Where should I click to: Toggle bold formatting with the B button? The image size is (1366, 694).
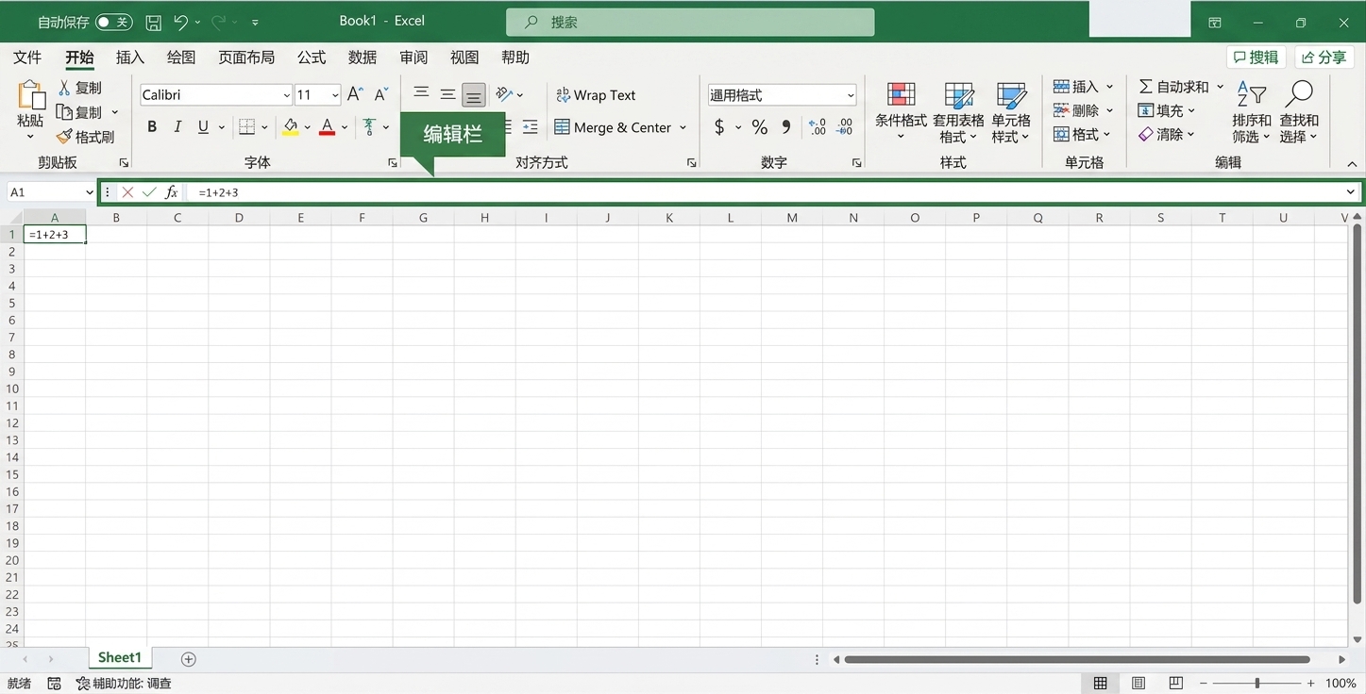click(x=152, y=126)
